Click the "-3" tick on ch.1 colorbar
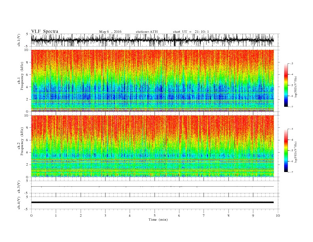 (292, 64)
